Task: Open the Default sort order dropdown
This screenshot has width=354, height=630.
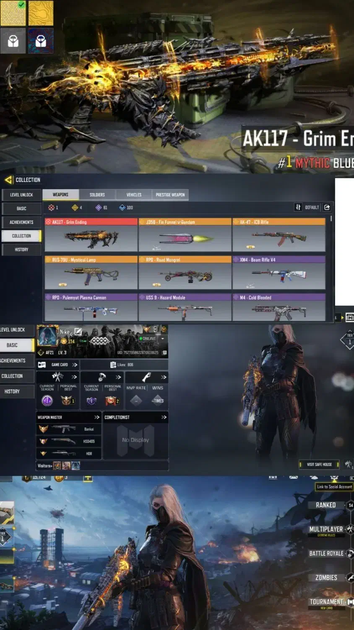Action: tap(307, 207)
